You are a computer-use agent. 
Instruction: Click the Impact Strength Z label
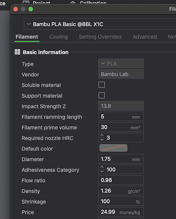[44, 107]
